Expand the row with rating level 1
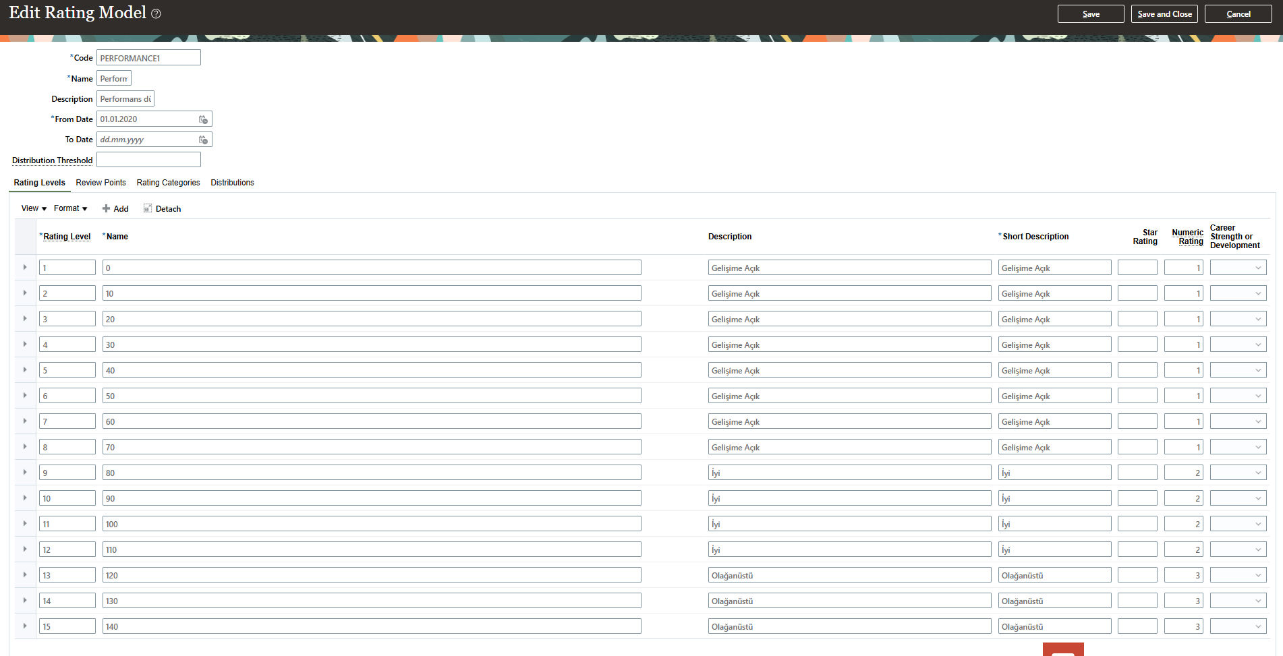 pyautogui.click(x=25, y=268)
